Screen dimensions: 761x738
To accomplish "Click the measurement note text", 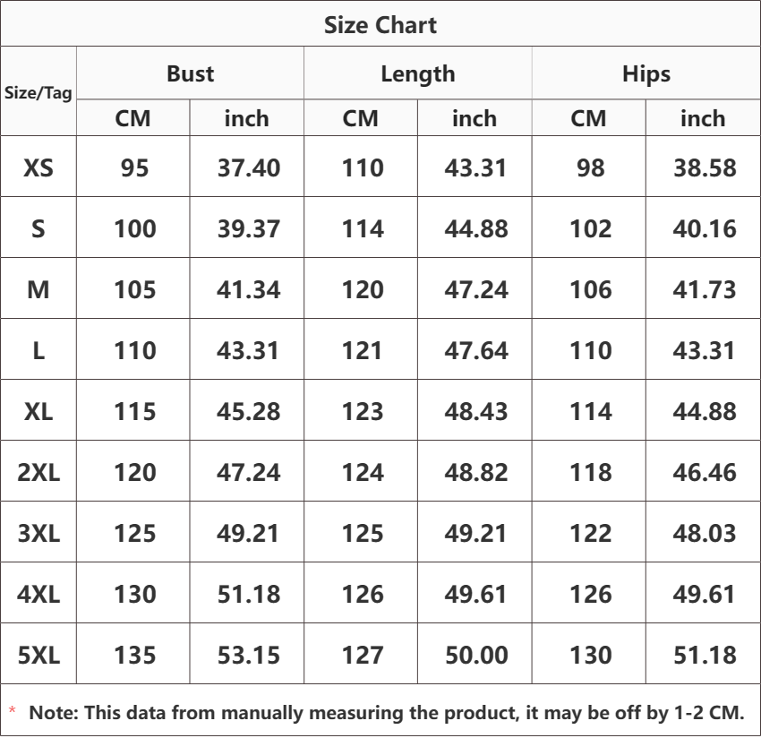I will [387, 713].
